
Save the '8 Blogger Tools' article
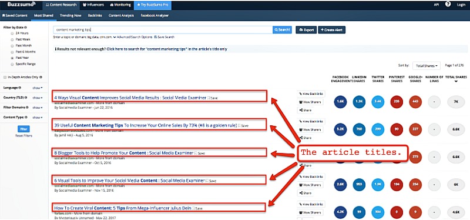point(200,154)
